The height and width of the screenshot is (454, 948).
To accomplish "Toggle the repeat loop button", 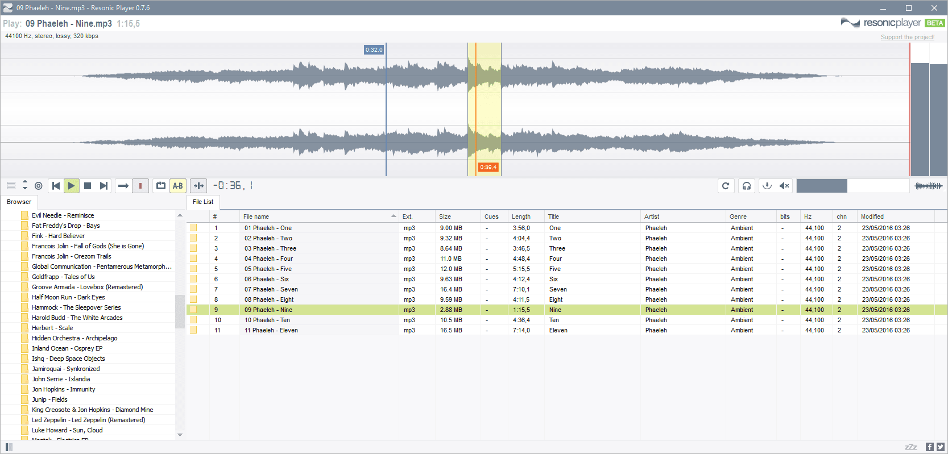I will pyautogui.click(x=161, y=186).
